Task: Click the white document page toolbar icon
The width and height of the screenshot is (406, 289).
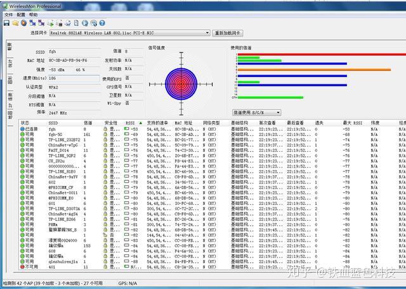Action: point(76,23)
